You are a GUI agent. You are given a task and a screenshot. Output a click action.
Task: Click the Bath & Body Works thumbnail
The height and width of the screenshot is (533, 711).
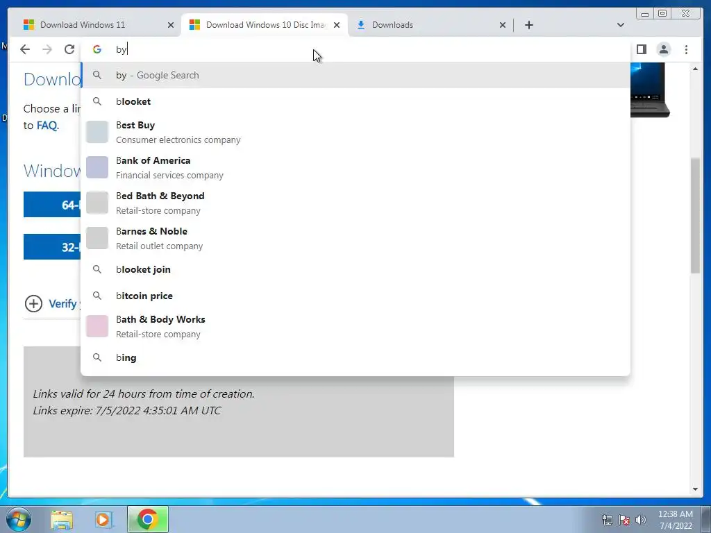pyautogui.click(x=97, y=326)
